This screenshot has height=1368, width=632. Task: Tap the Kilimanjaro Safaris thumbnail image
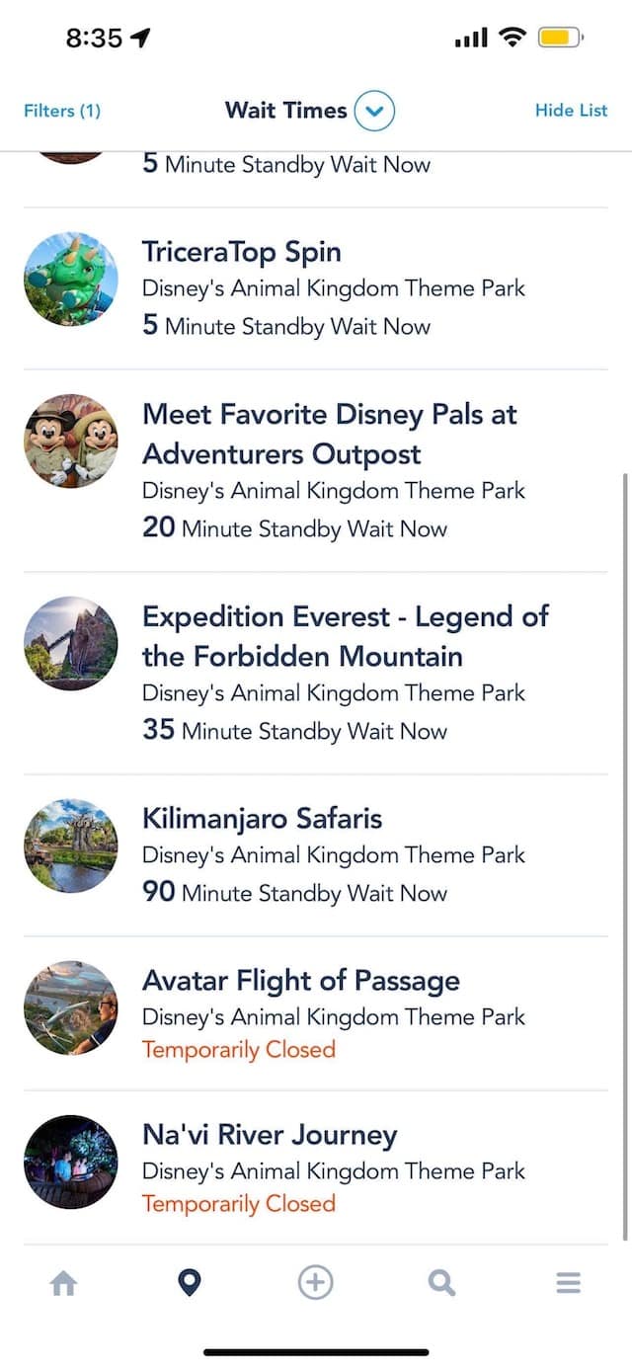click(x=71, y=845)
